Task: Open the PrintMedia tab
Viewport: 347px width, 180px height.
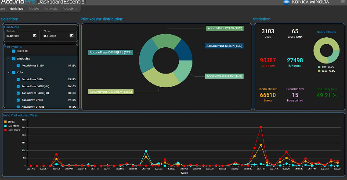Action: pyautogui.click(x=51, y=9)
